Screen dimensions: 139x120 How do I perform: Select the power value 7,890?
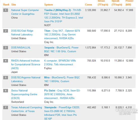click(x=129, y=48)
